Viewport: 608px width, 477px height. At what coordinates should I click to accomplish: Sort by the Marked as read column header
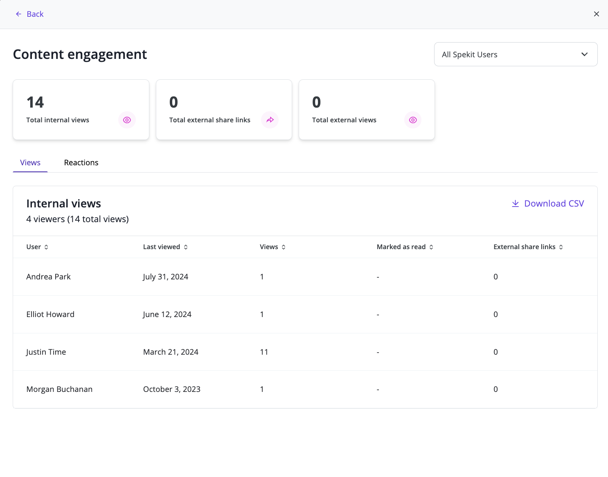pyautogui.click(x=405, y=247)
